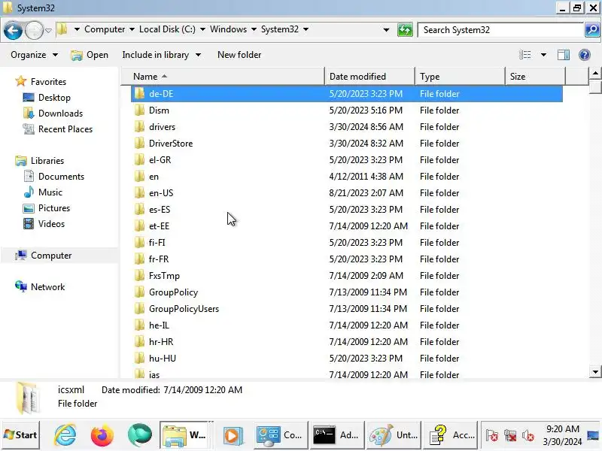Launch Firefox from the taskbar
This screenshot has width=602, height=451.
point(102,435)
